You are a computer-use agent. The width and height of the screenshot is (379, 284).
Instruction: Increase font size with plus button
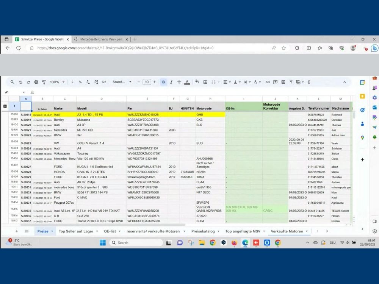tap(155, 82)
